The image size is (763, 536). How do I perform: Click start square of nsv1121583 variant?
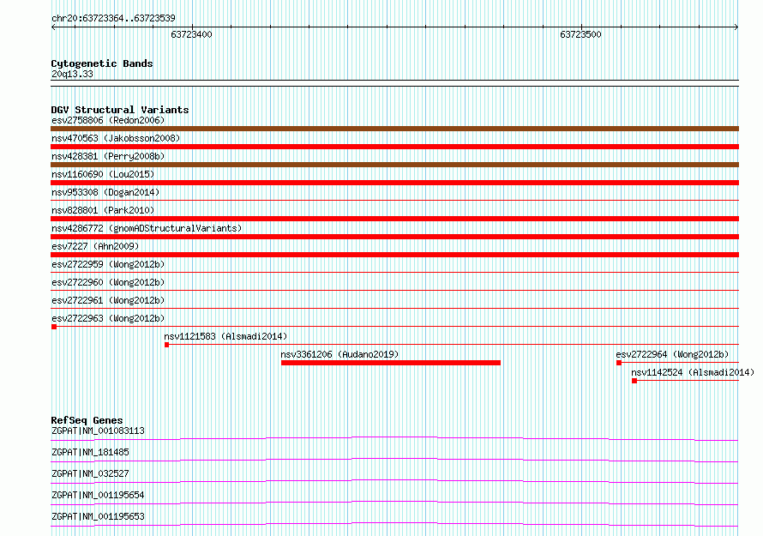pos(166,345)
